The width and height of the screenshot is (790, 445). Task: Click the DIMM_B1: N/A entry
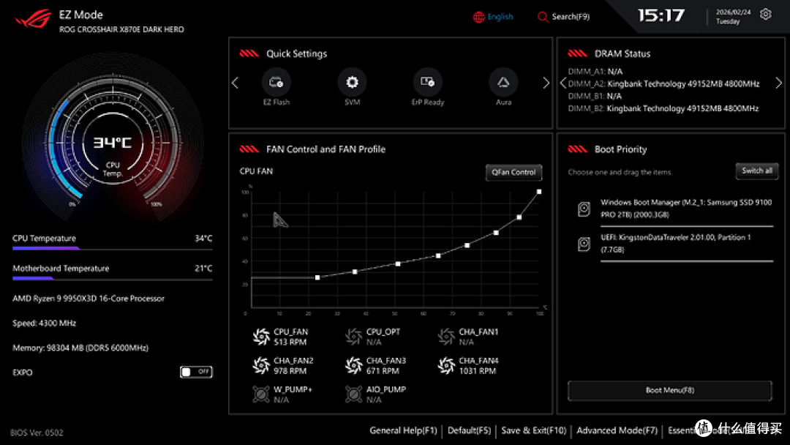click(x=595, y=96)
